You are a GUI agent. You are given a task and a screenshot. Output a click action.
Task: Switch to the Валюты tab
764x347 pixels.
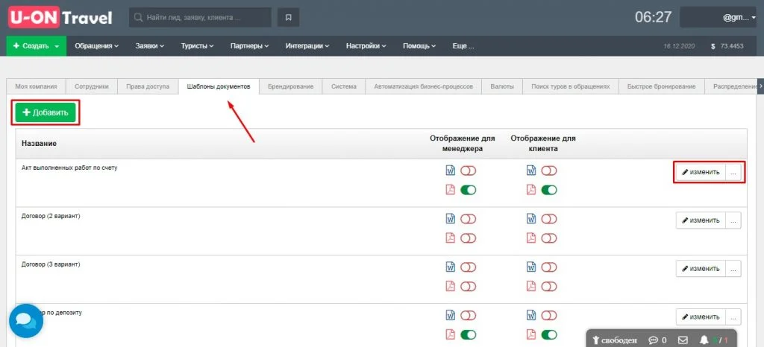(502, 86)
